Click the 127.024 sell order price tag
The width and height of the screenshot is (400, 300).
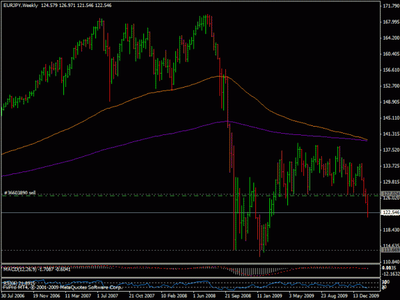(x=391, y=194)
